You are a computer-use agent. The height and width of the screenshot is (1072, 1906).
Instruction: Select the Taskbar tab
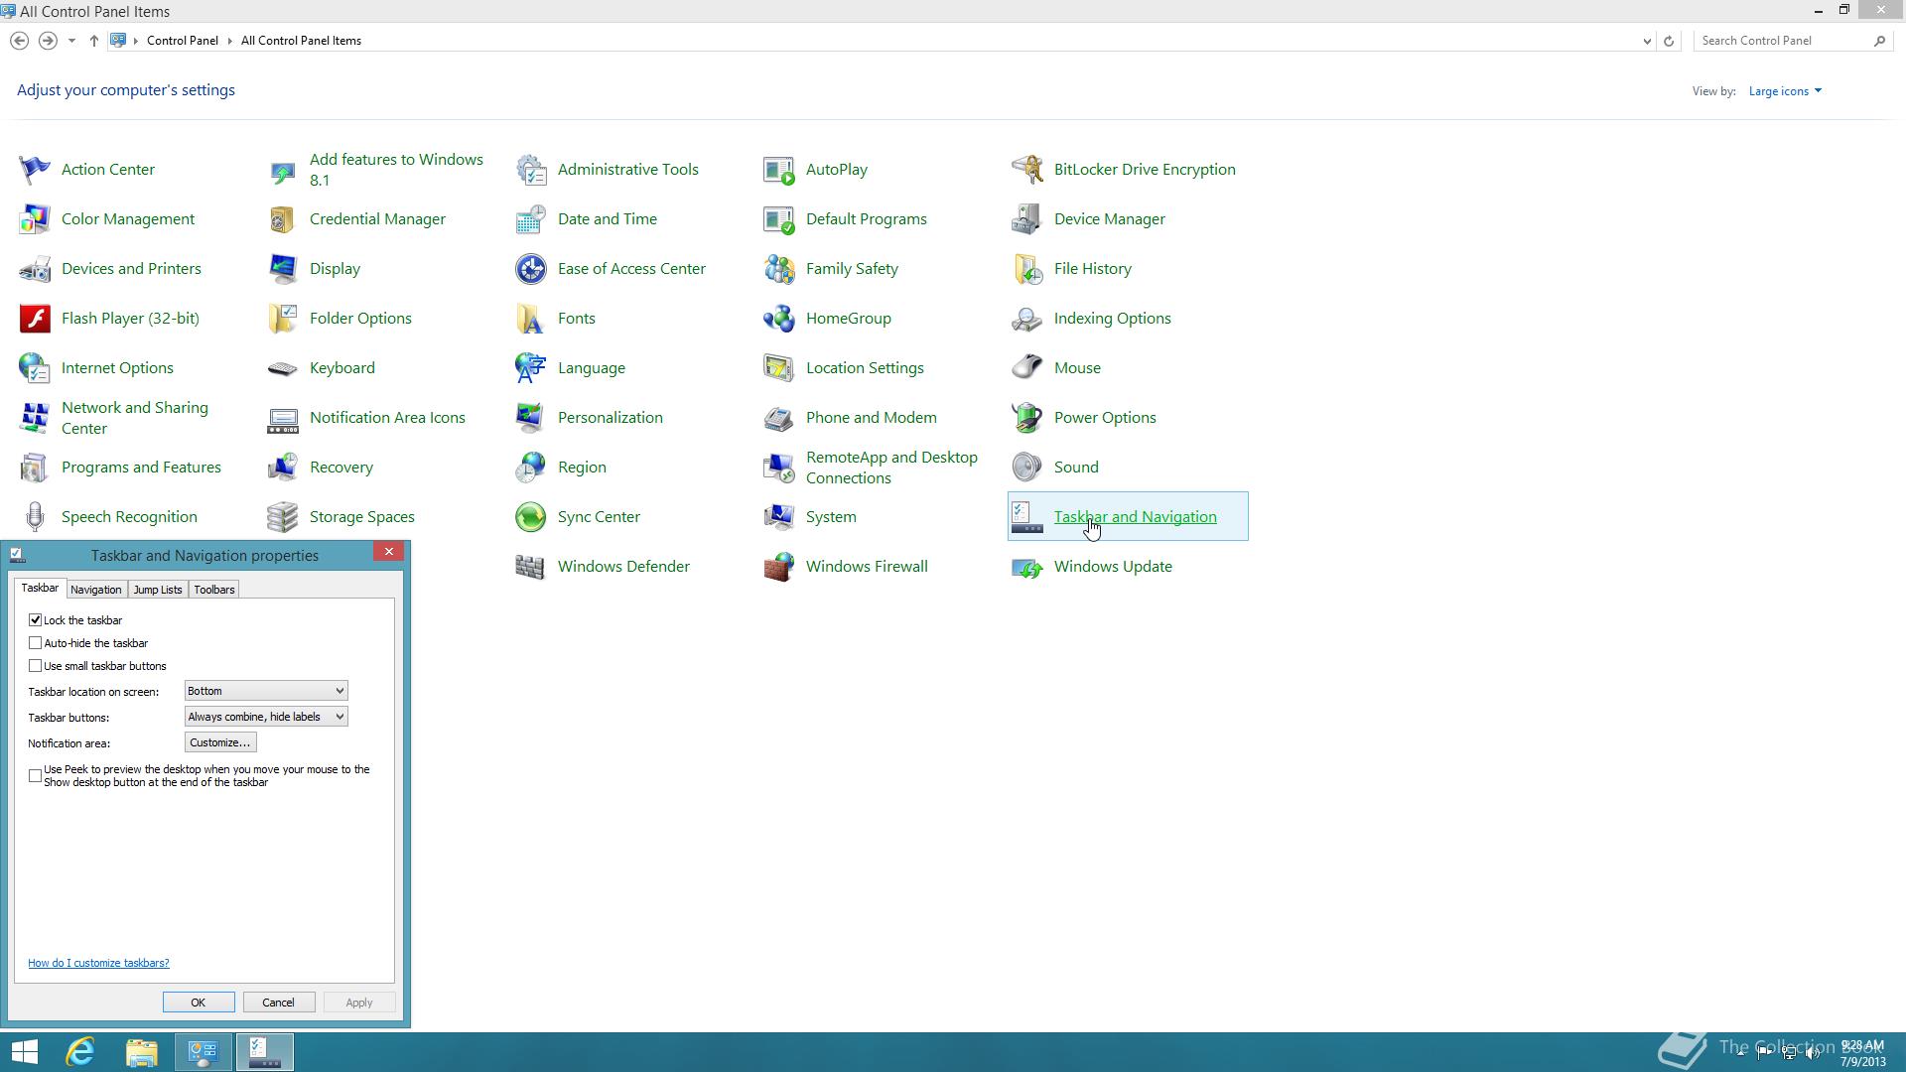[41, 588]
